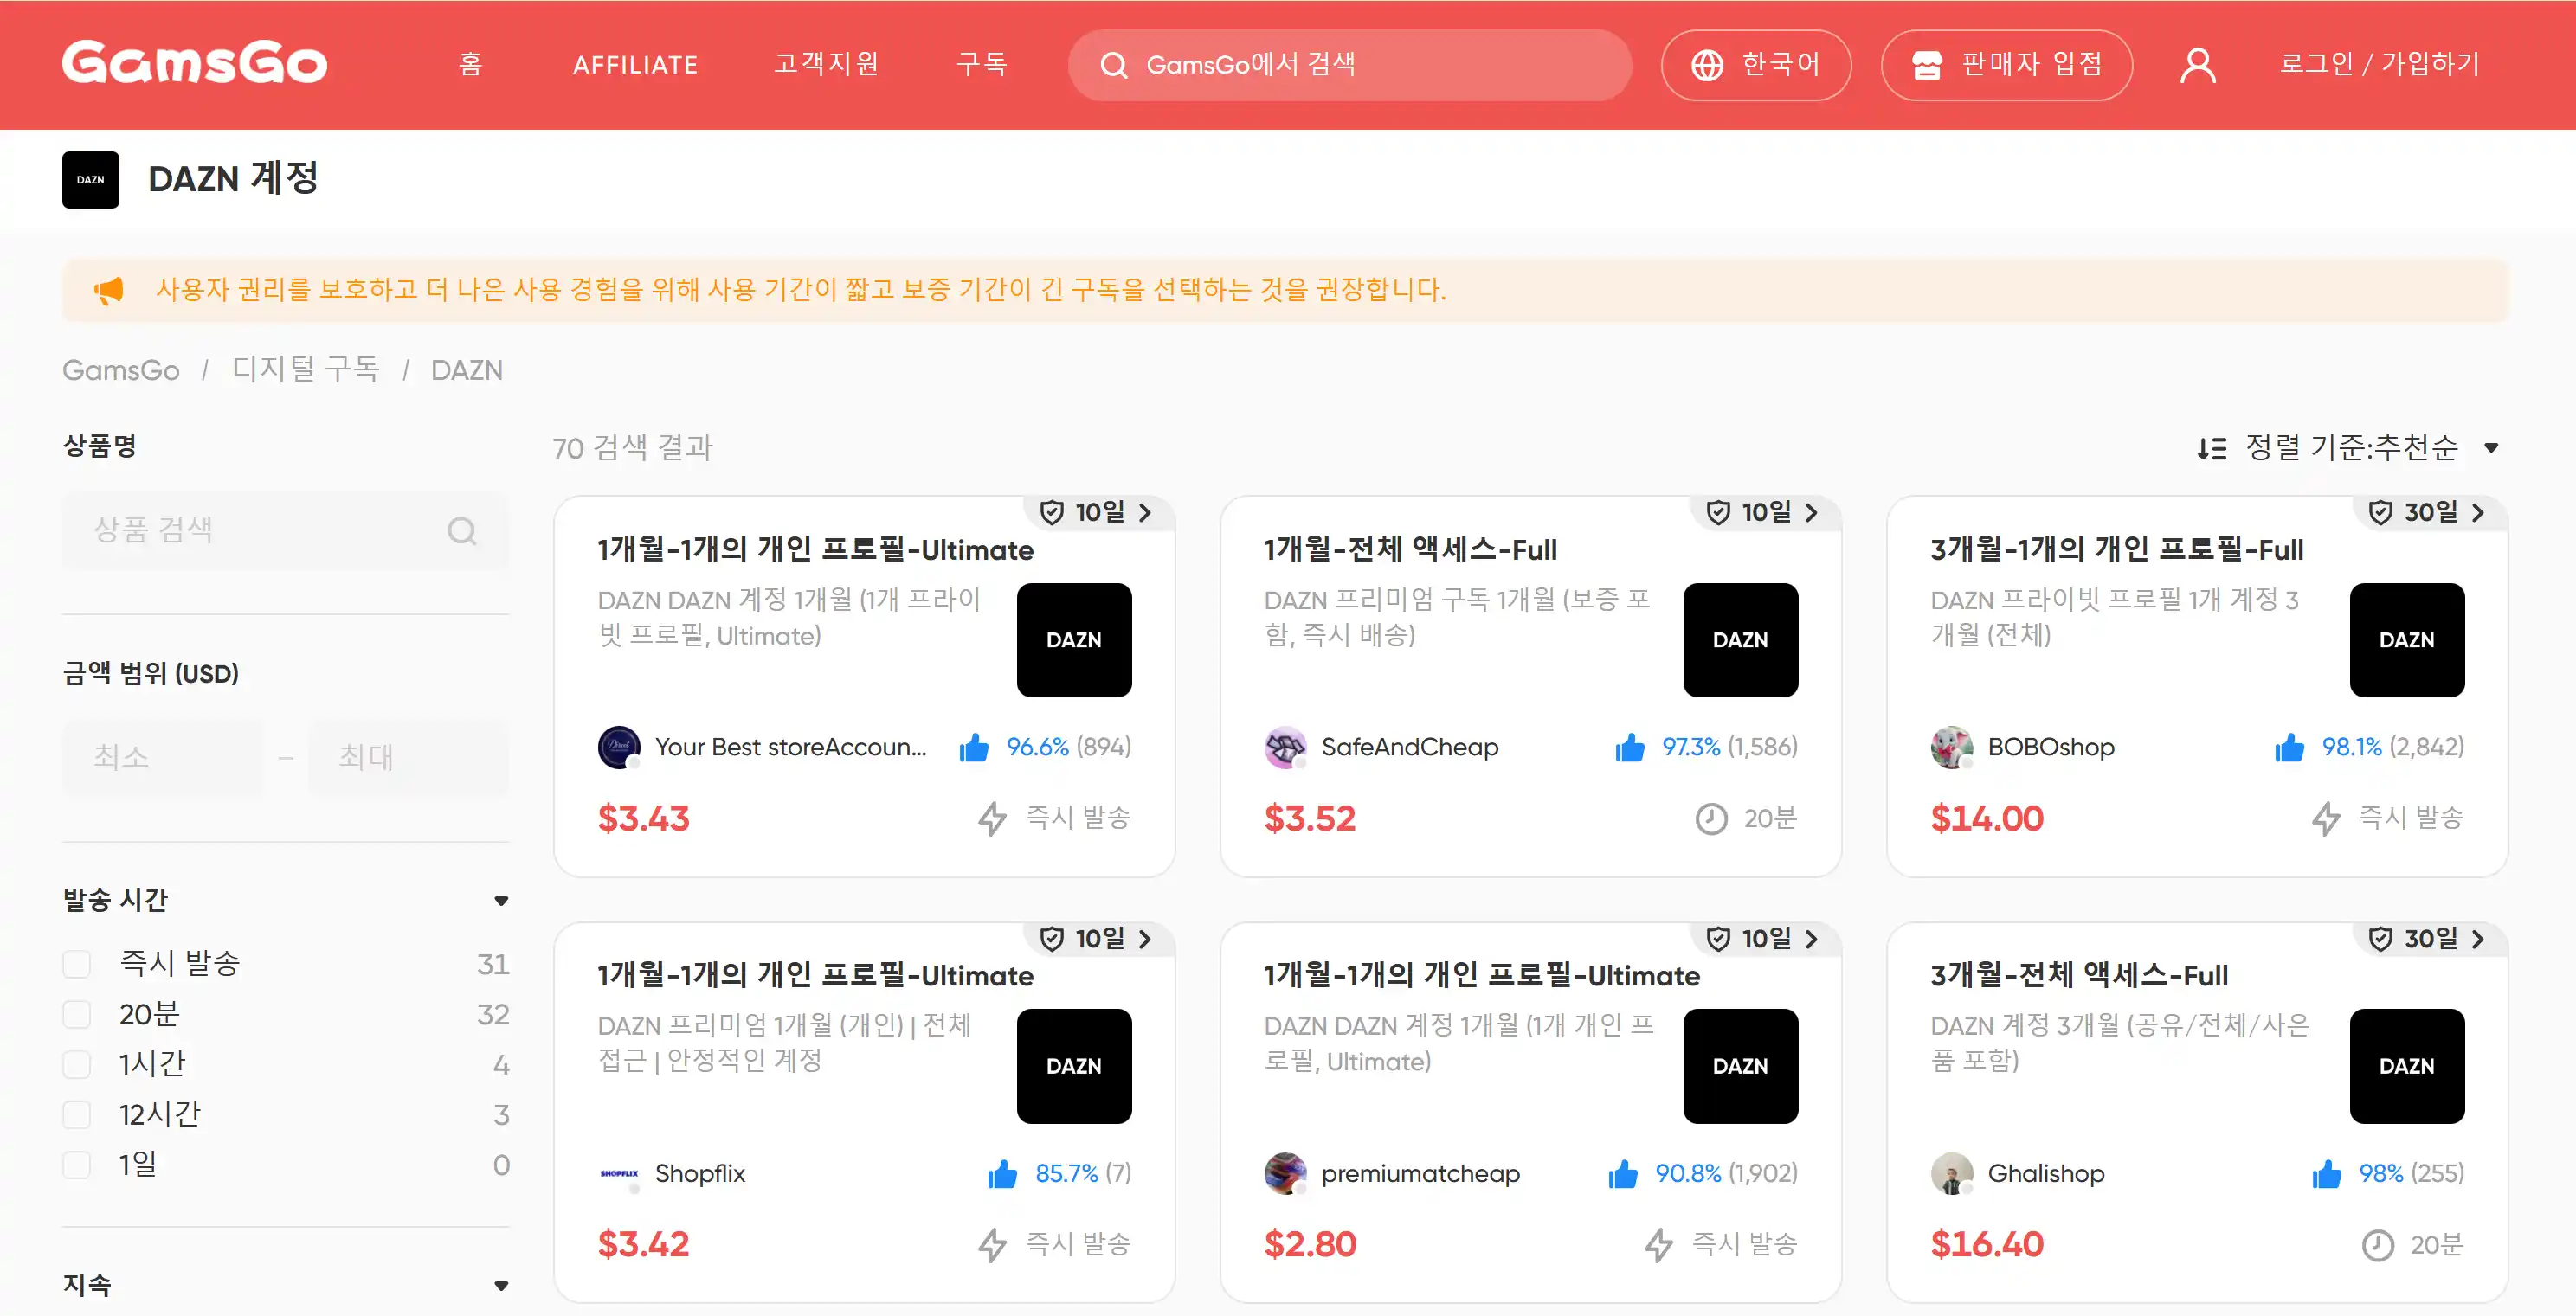
Task: Click the search magnifier icon in header
Action: (1113, 65)
